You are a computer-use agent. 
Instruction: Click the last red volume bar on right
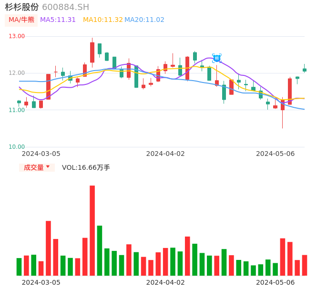[305, 265]
